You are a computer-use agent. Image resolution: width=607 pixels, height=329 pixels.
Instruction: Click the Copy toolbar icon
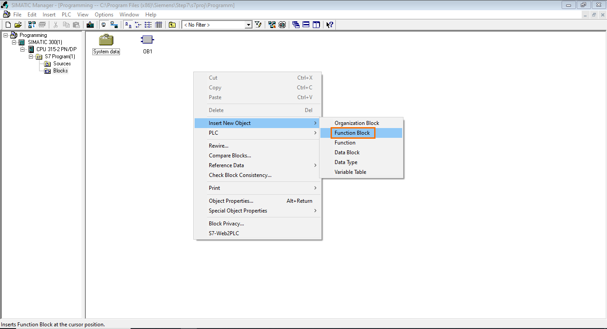click(x=66, y=25)
